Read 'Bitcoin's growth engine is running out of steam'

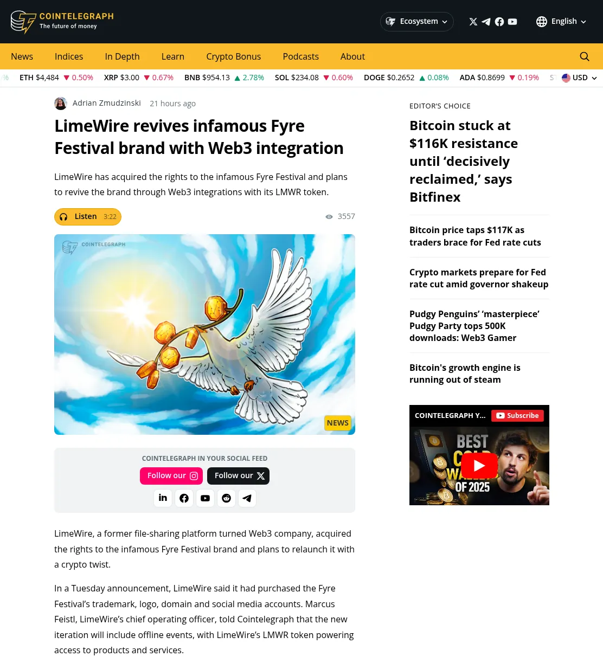[x=465, y=374]
